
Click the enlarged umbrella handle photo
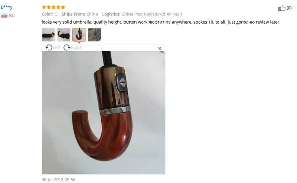104,113
